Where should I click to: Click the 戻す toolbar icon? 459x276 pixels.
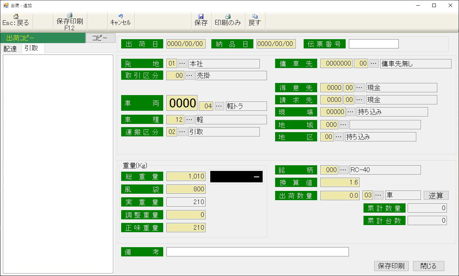pos(254,16)
